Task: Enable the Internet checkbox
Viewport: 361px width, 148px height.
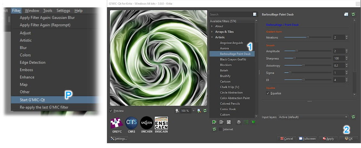Action: pos(221,129)
